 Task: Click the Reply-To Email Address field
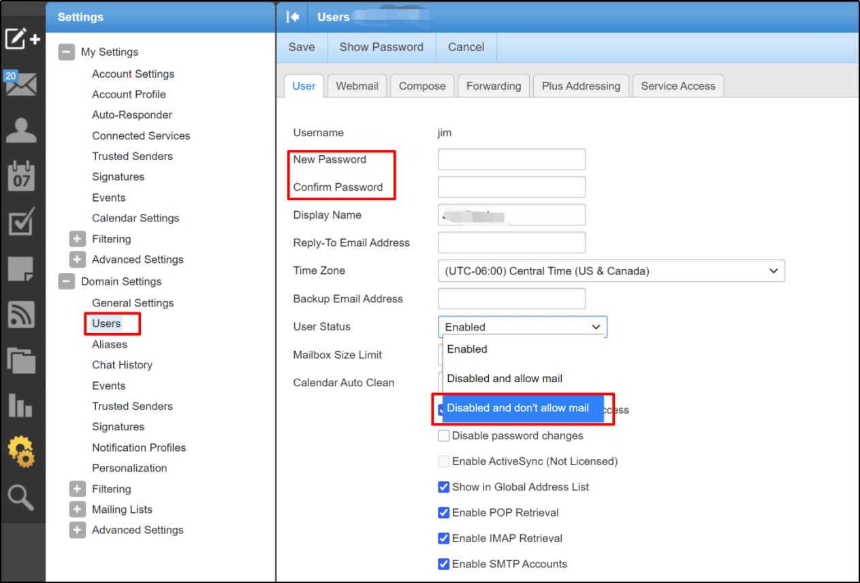pyautogui.click(x=511, y=243)
